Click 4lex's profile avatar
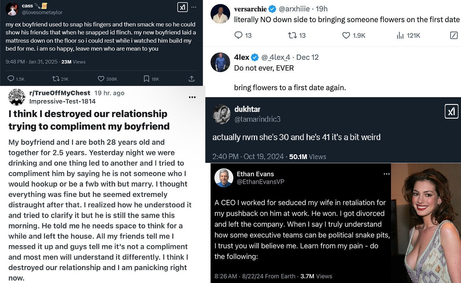The height and width of the screenshot is (283, 461). coord(220,62)
